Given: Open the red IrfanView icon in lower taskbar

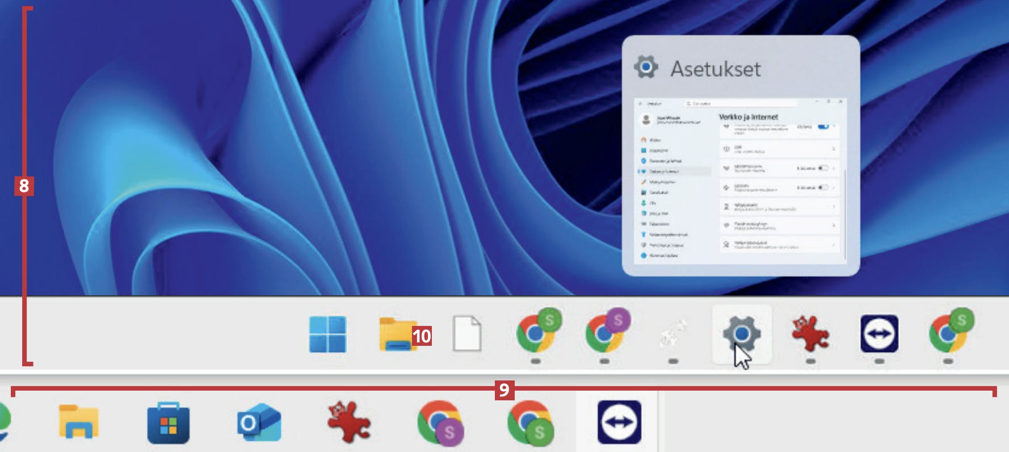Looking at the screenshot, I should pos(348,422).
